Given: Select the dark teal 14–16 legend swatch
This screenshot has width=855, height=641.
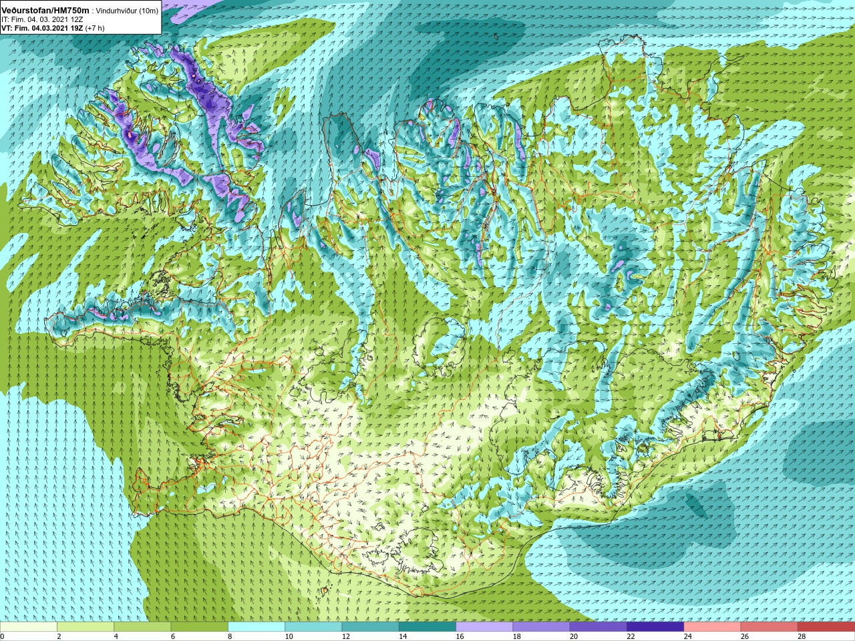Looking at the screenshot, I should [x=427, y=627].
